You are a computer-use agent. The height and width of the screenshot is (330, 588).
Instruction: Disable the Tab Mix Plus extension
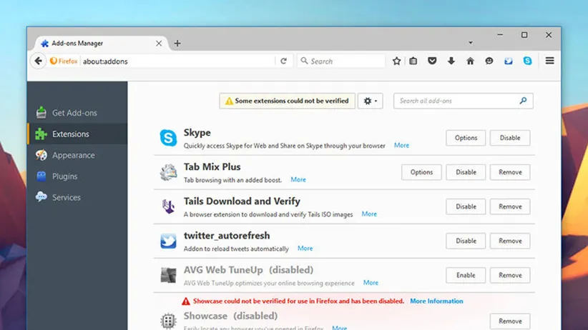[x=466, y=172]
